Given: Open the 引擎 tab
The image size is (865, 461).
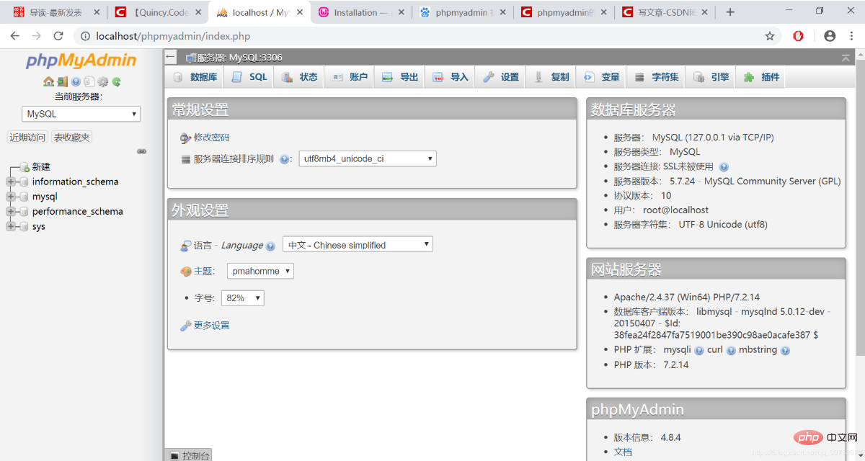Looking at the screenshot, I should click(711, 77).
